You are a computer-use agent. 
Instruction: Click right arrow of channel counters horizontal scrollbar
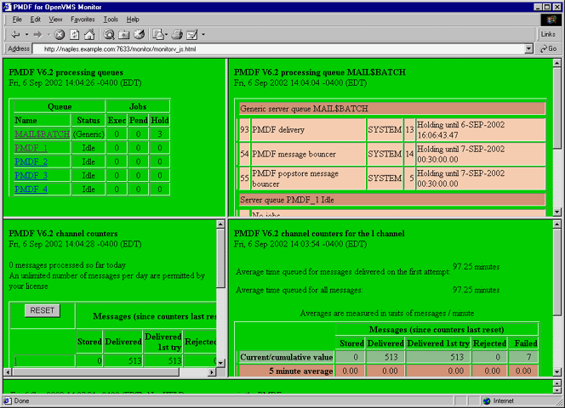[212, 372]
